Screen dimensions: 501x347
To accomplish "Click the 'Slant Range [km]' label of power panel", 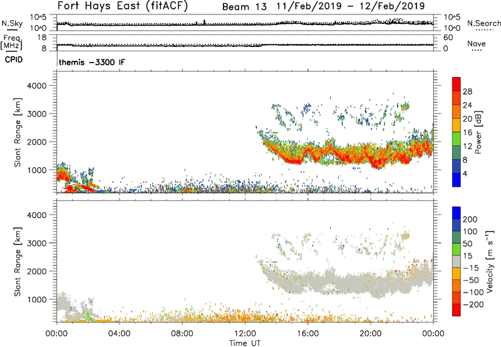I will tap(18, 132).
